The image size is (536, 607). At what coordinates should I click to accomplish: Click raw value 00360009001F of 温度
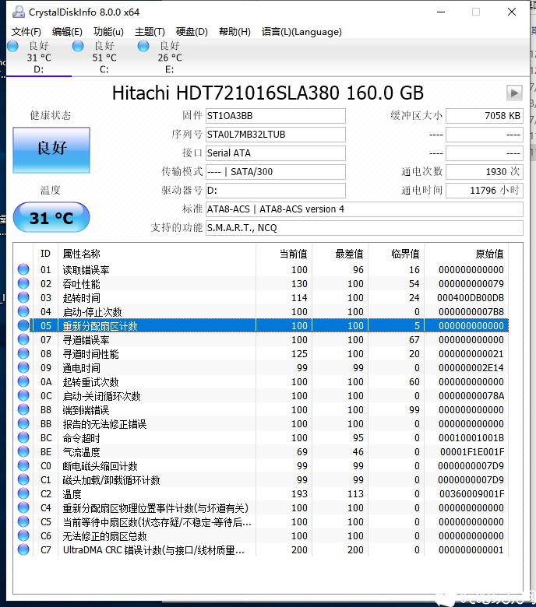pos(471,494)
